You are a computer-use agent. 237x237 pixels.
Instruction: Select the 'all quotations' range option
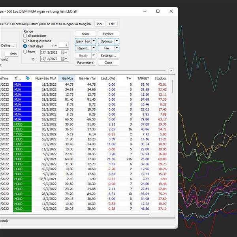point(26,36)
